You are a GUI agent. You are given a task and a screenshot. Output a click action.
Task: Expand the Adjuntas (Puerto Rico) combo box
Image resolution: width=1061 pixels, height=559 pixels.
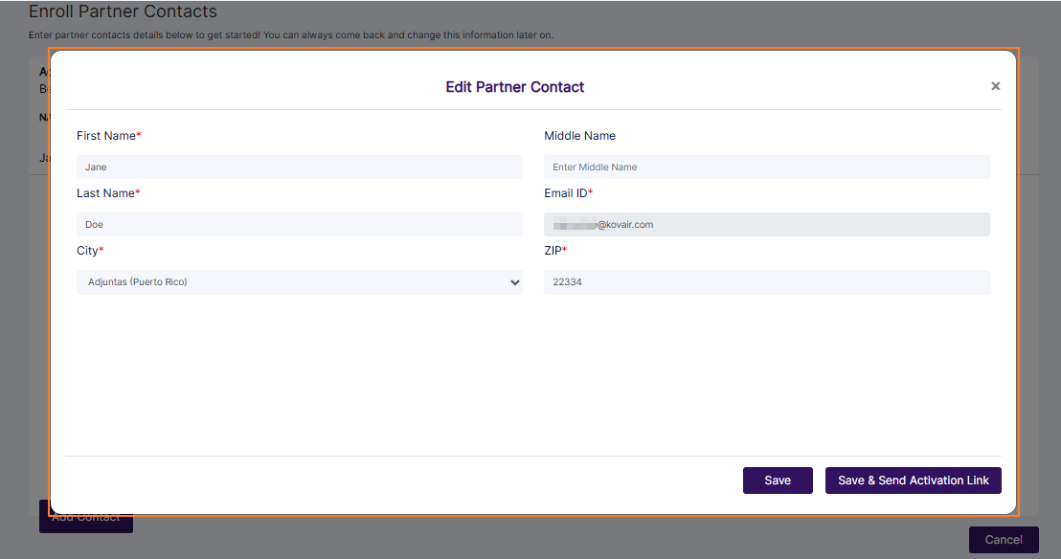300,282
